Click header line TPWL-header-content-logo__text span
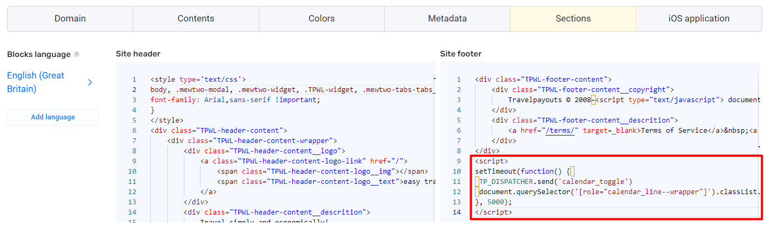This screenshot has height=228, width=766. tap(326, 181)
